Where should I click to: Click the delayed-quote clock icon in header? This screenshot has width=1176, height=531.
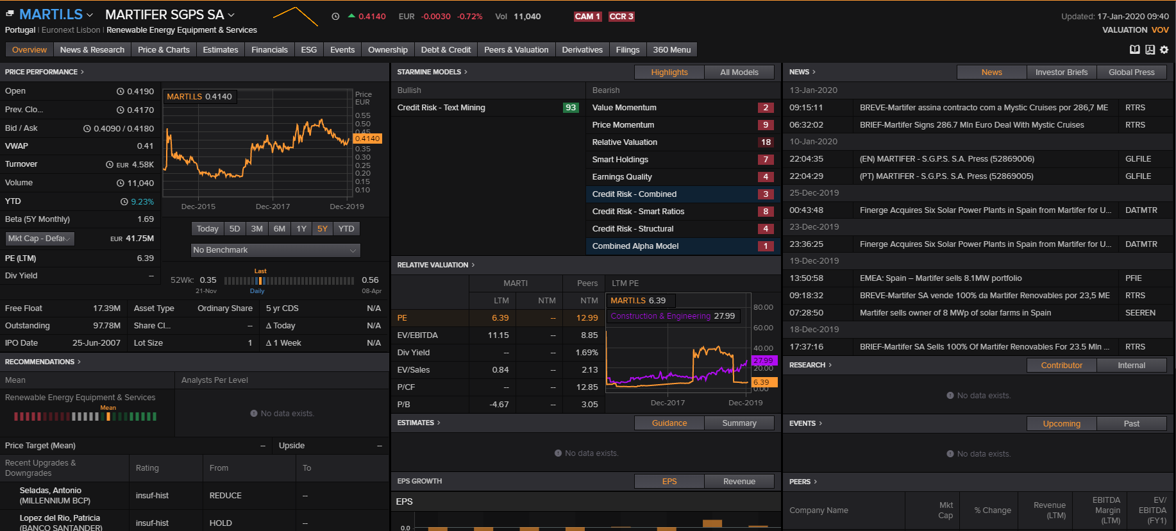335,17
